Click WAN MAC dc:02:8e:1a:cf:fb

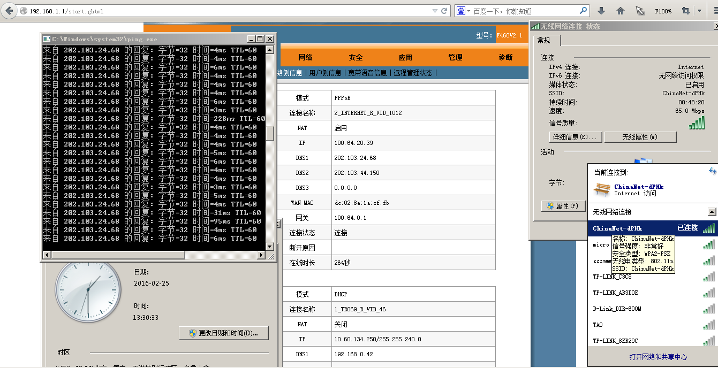pyautogui.click(x=361, y=203)
